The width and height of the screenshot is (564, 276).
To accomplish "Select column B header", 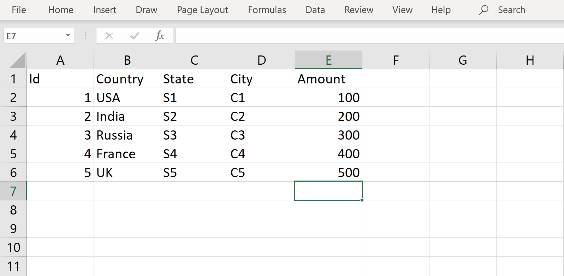I will [x=127, y=60].
